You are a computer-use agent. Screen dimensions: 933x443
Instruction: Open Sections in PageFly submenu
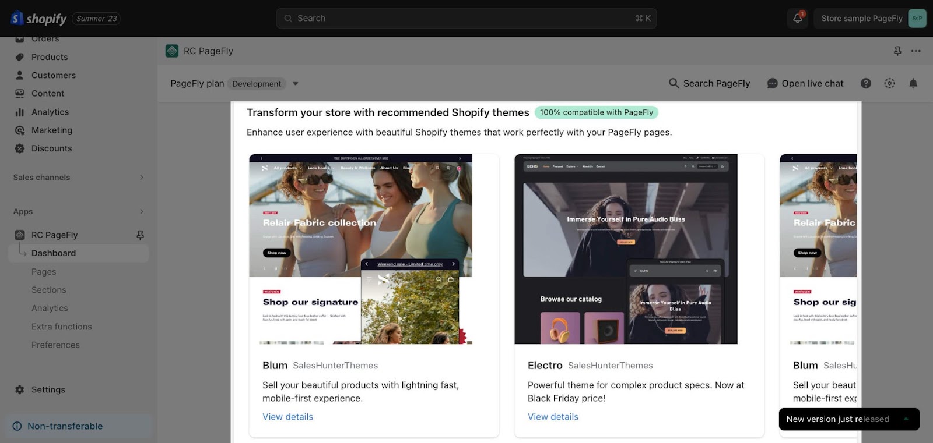pos(49,290)
